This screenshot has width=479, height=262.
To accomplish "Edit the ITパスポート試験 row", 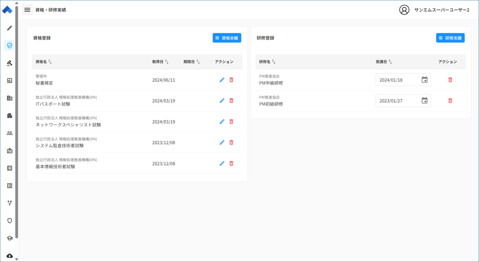I will point(222,101).
